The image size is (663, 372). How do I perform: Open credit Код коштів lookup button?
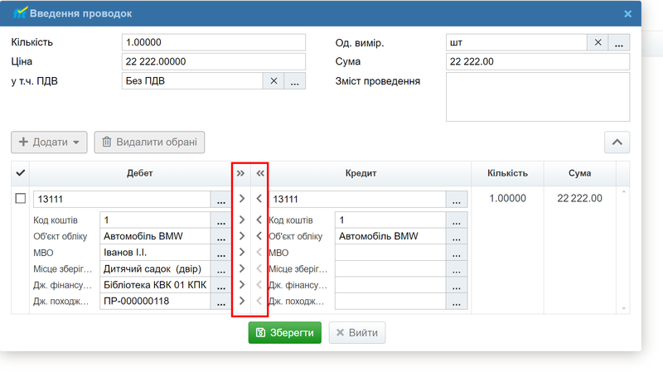(x=457, y=220)
